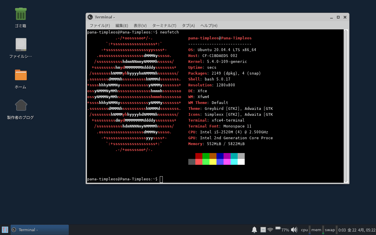This screenshot has height=235, width=376.
Task: Open the 表示(V) menu
Action: tap(140, 26)
